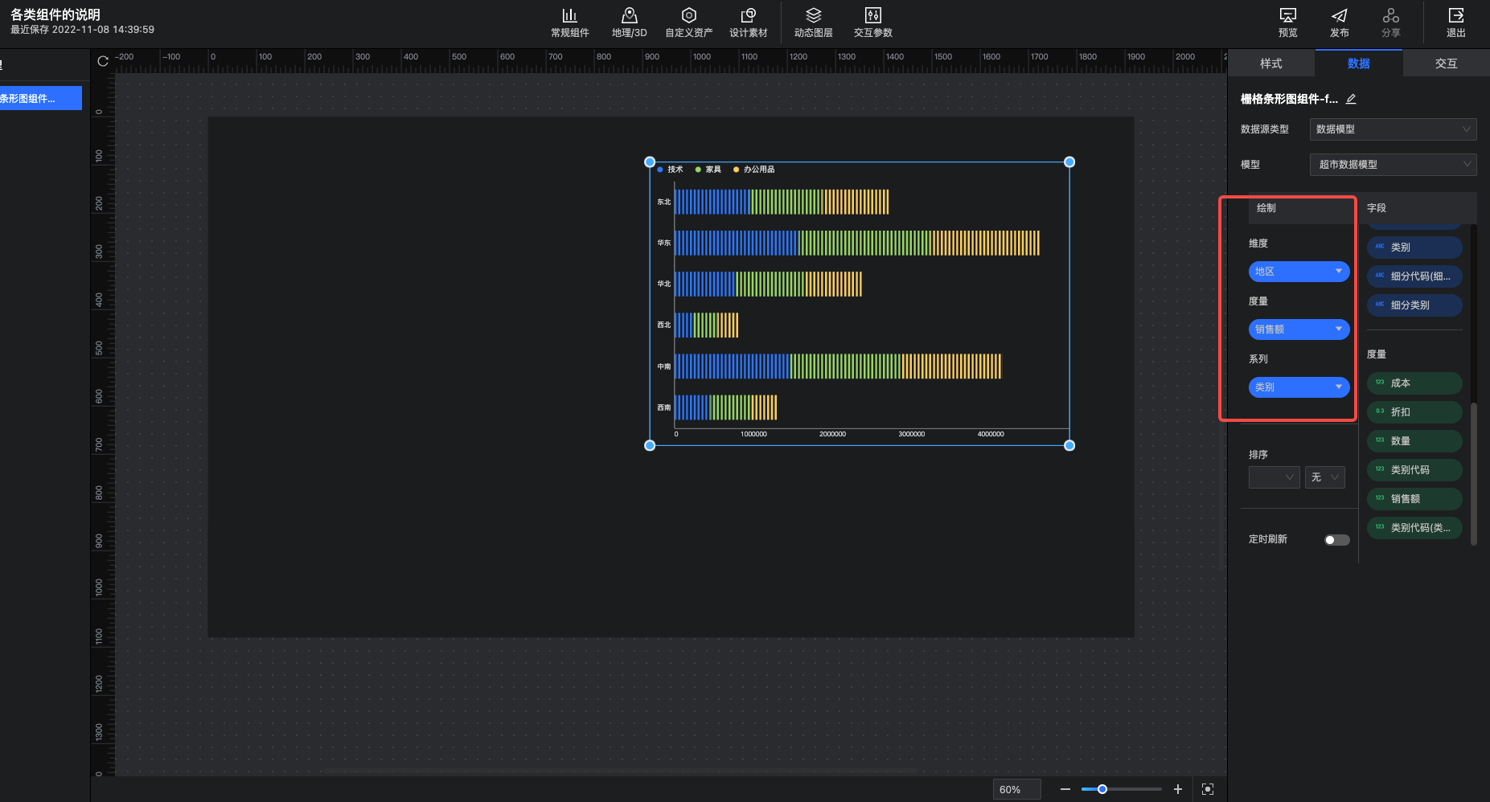
Task: Open the 常规组件 components menu
Action: 569,23
